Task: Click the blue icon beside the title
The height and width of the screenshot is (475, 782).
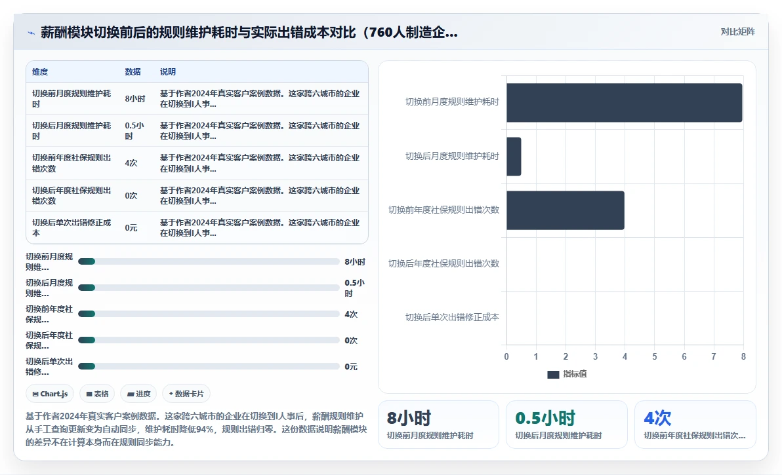Action: tap(31, 33)
